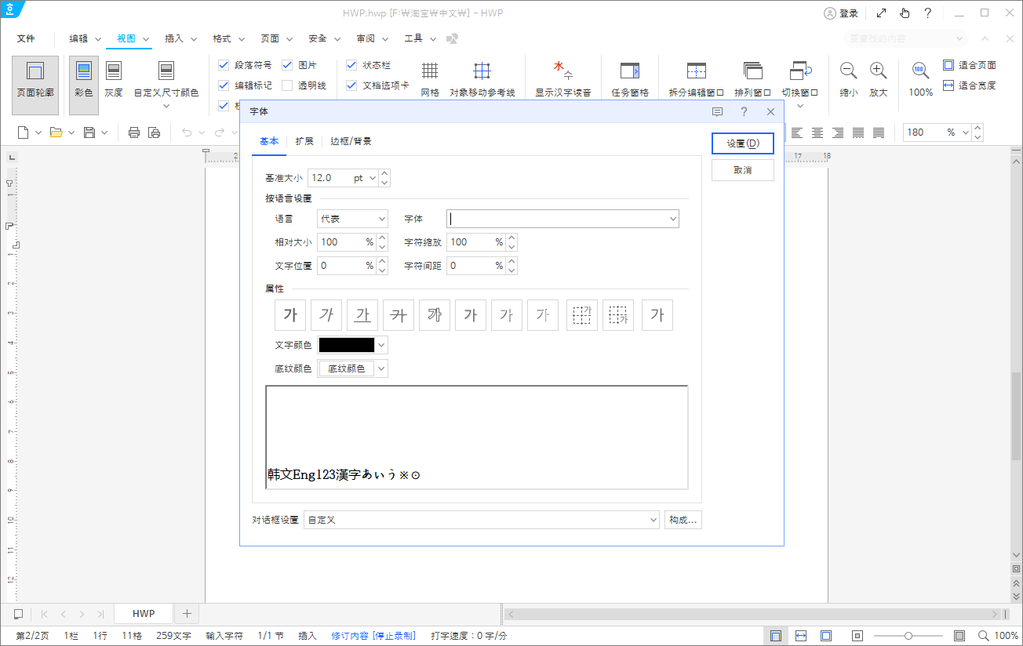Open the 字体 font name dropdown
This screenshot has height=646, width=1023.
click(562, 219)
